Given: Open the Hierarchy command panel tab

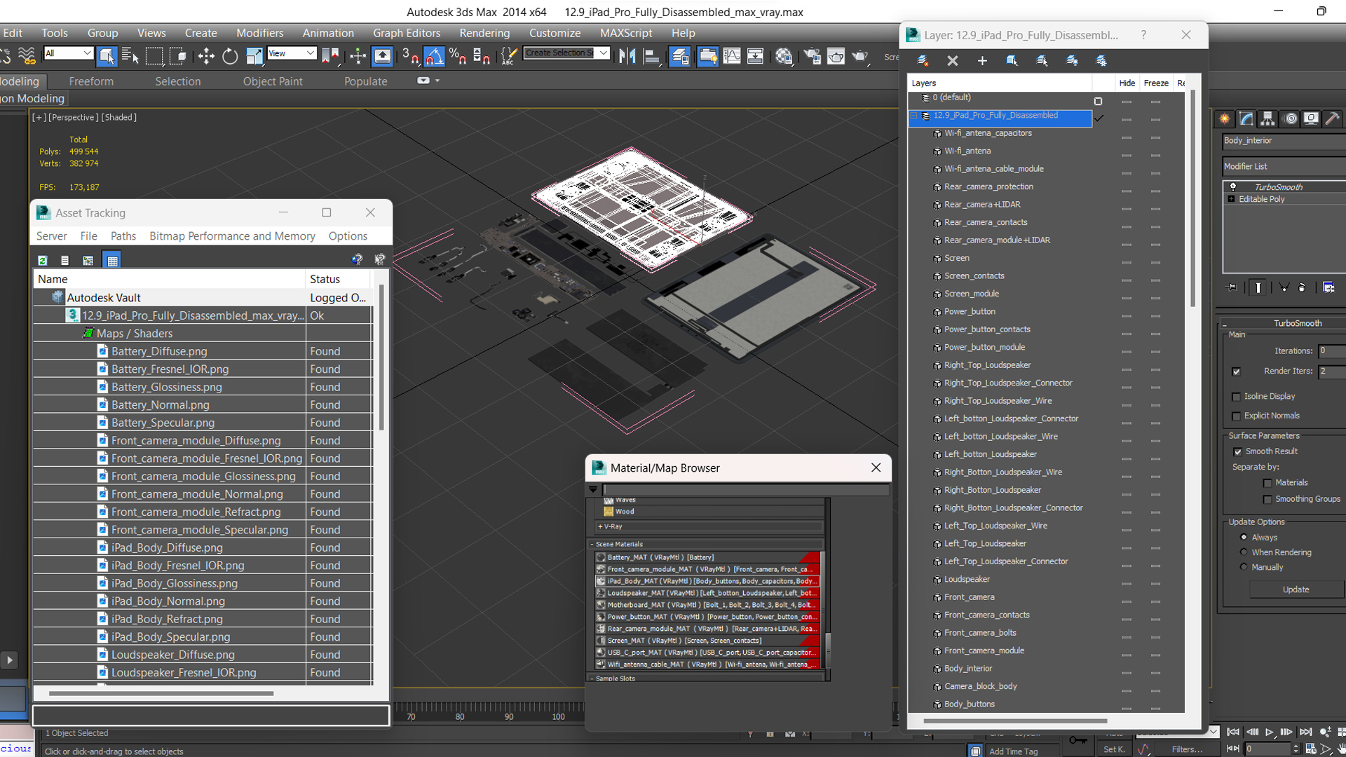Looking at the screenshot, I should (1267, 118).
